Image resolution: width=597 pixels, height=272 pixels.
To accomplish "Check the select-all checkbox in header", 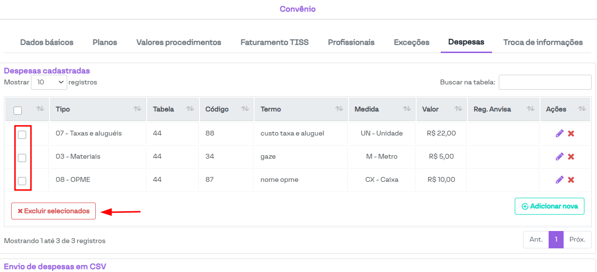I will coord(18,110).
